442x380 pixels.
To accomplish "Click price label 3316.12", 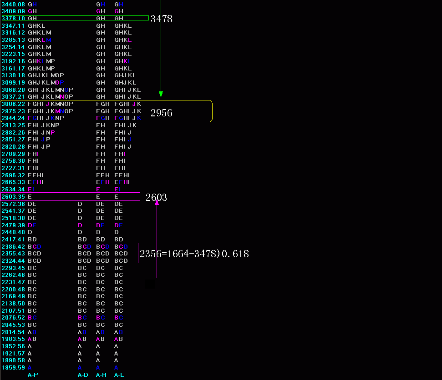I will (x=13, y=33).
